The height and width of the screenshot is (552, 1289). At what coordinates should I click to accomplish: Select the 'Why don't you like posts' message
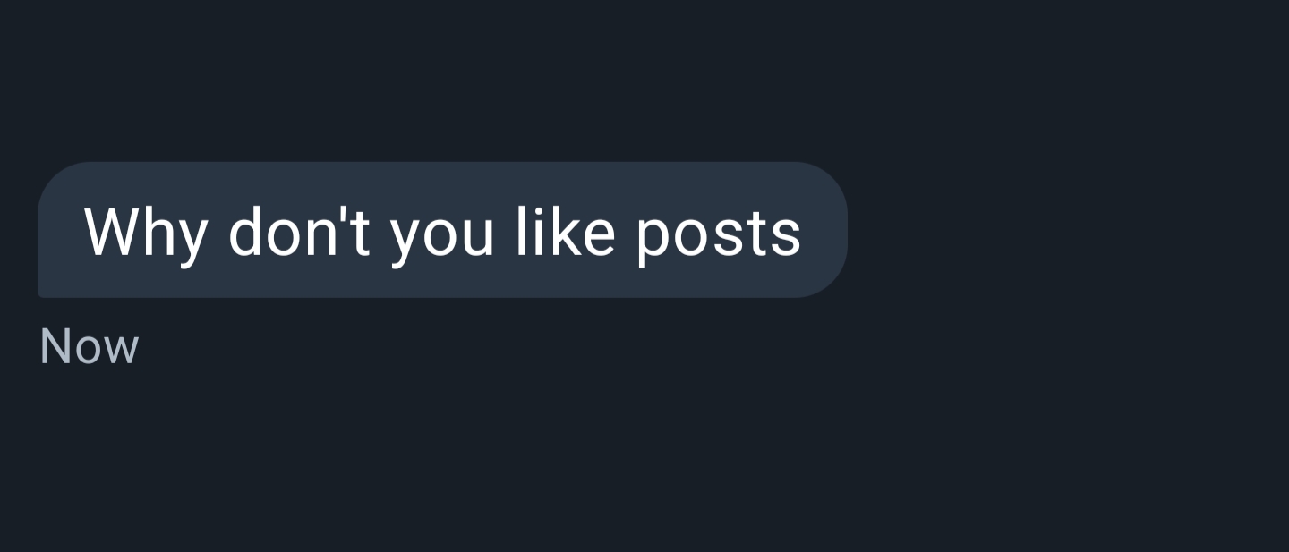[x=442, y=230]
